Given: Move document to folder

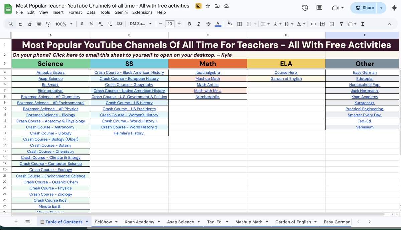Looking at the screenshot, I should (x=217, y=6).
